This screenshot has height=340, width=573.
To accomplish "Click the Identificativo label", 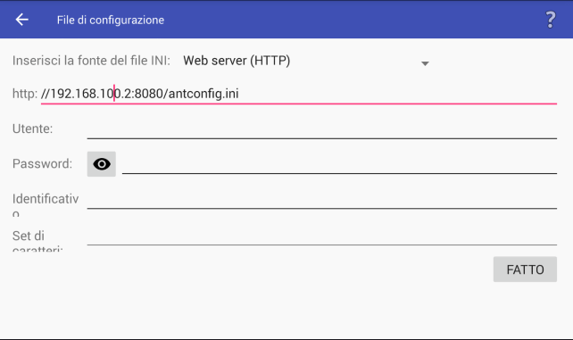I will [x=46, y=203].
